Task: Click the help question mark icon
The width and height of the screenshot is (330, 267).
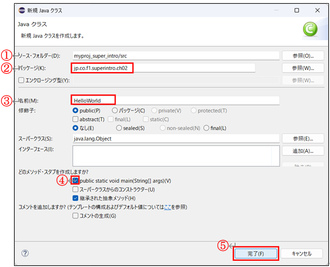Action: pos(25,254)
